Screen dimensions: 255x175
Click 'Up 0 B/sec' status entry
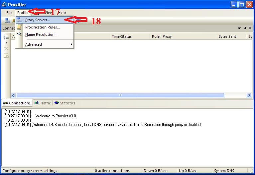pyautogui.click(x=188, y=171)
